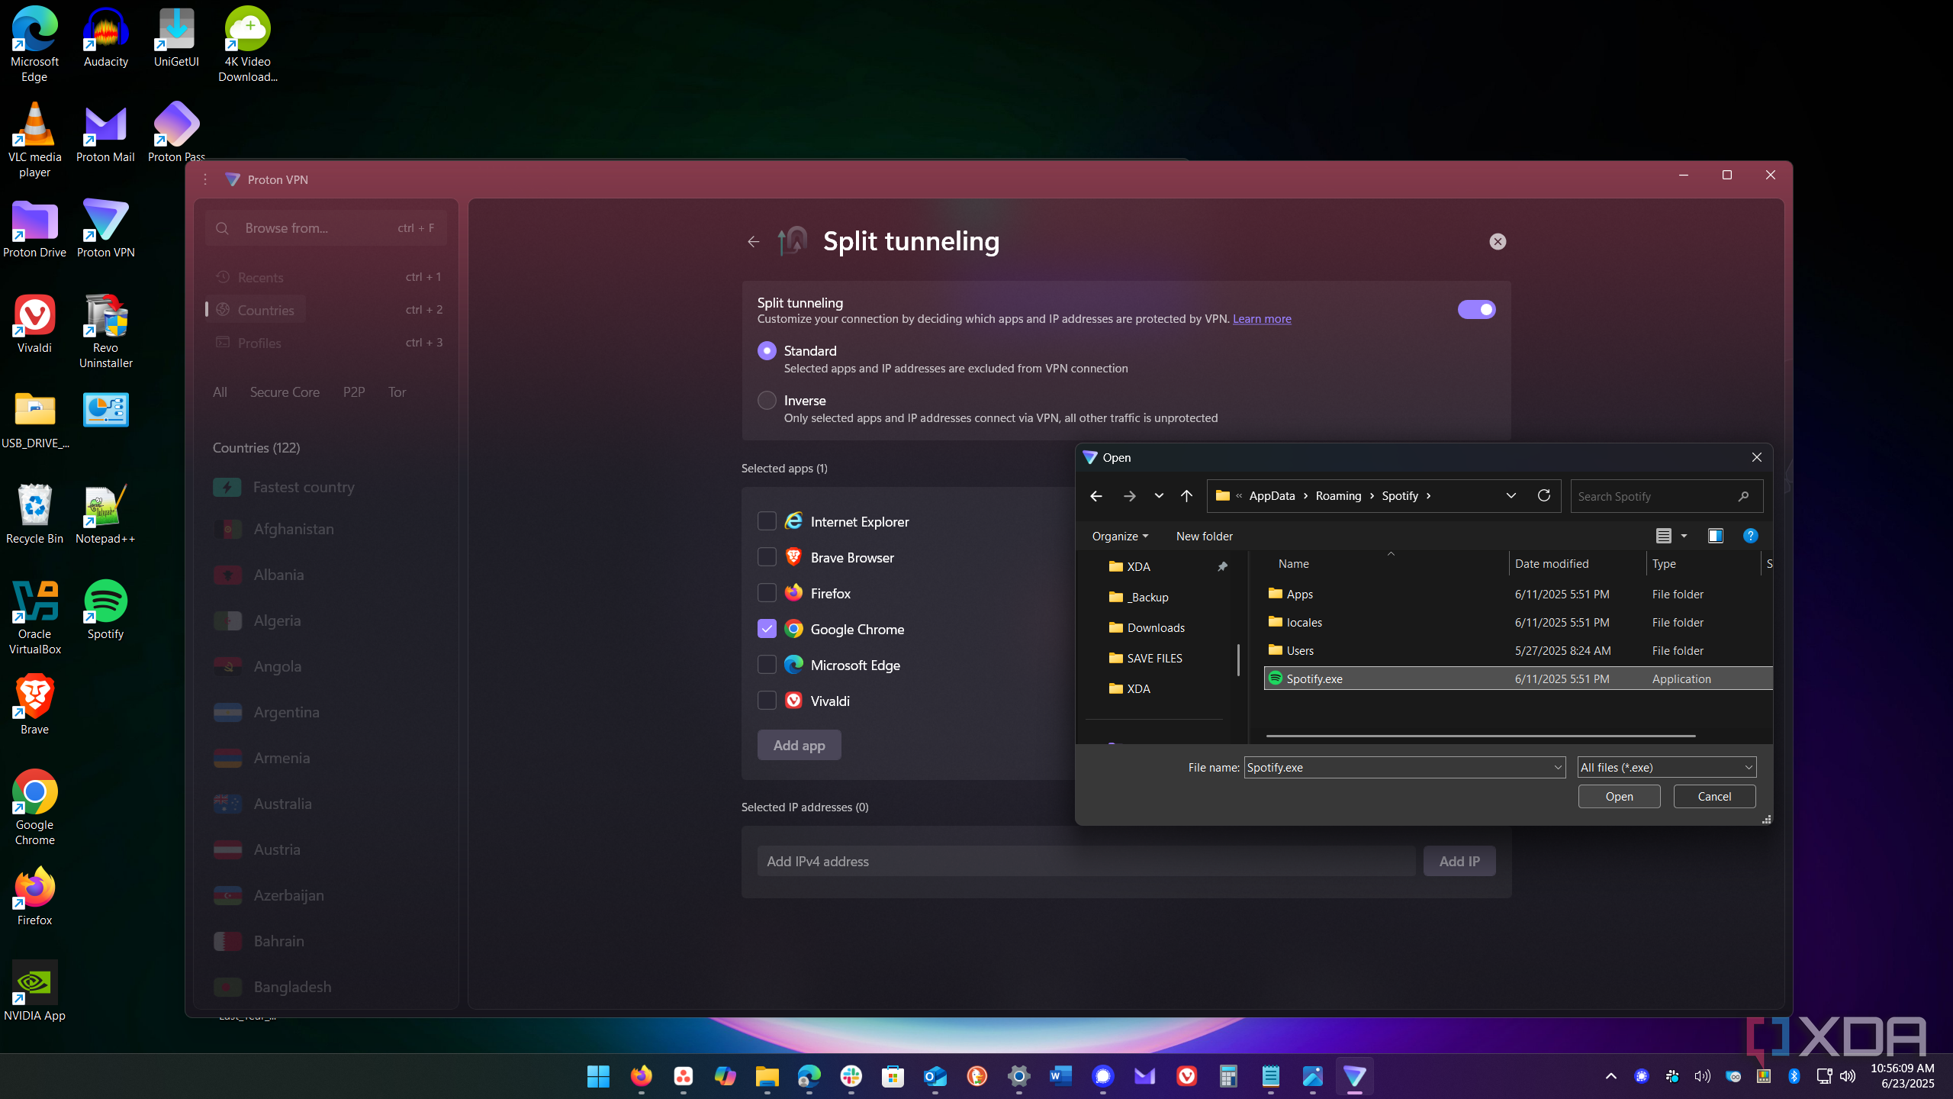Open the Oracle VirtualBox shortcut

point(34,617)
